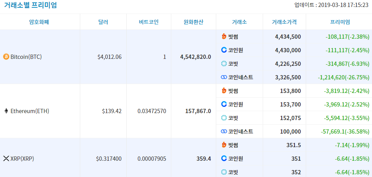
Task: Click Coinone icon in Ethereum row
Action: click(x=224, y=104)
